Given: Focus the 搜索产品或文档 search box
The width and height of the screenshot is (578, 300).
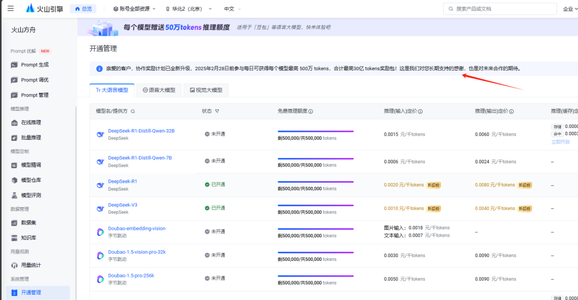Looking at the screenshot, I should (x=500, y=9).
